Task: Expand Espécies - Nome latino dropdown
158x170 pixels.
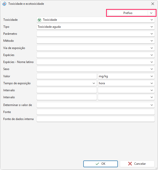Action: (x=96, y=62)
